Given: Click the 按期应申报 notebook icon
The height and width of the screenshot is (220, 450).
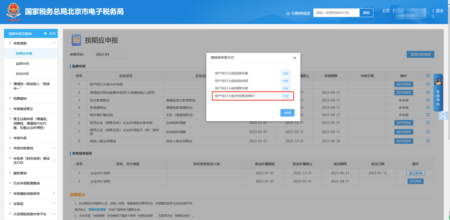Looking at the screenshot, I should [x=76, y=40].
